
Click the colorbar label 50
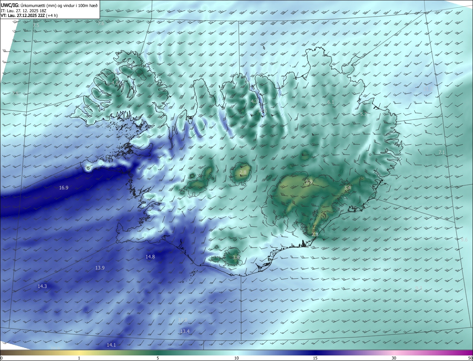[x=470, y=358]
